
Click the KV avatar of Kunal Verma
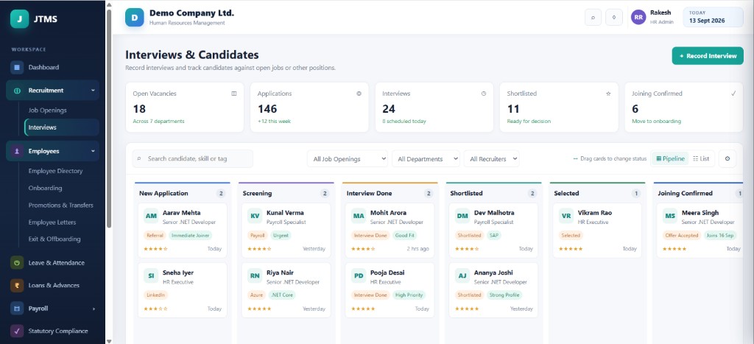pyautogui.click(x=255, y=216)
